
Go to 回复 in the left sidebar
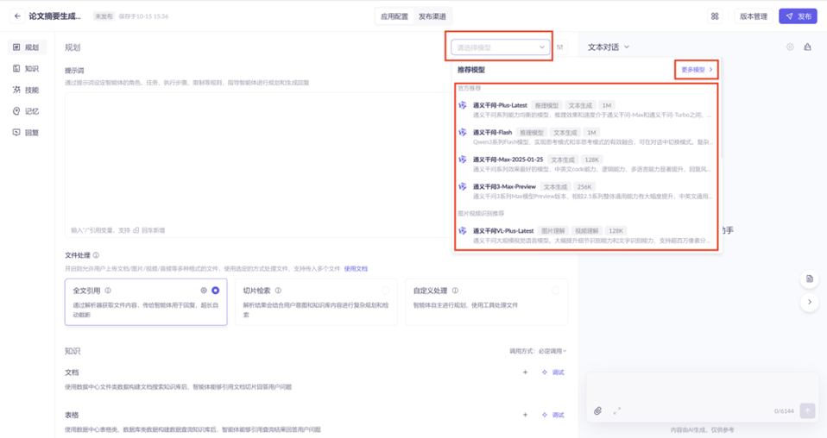(27, 133)
